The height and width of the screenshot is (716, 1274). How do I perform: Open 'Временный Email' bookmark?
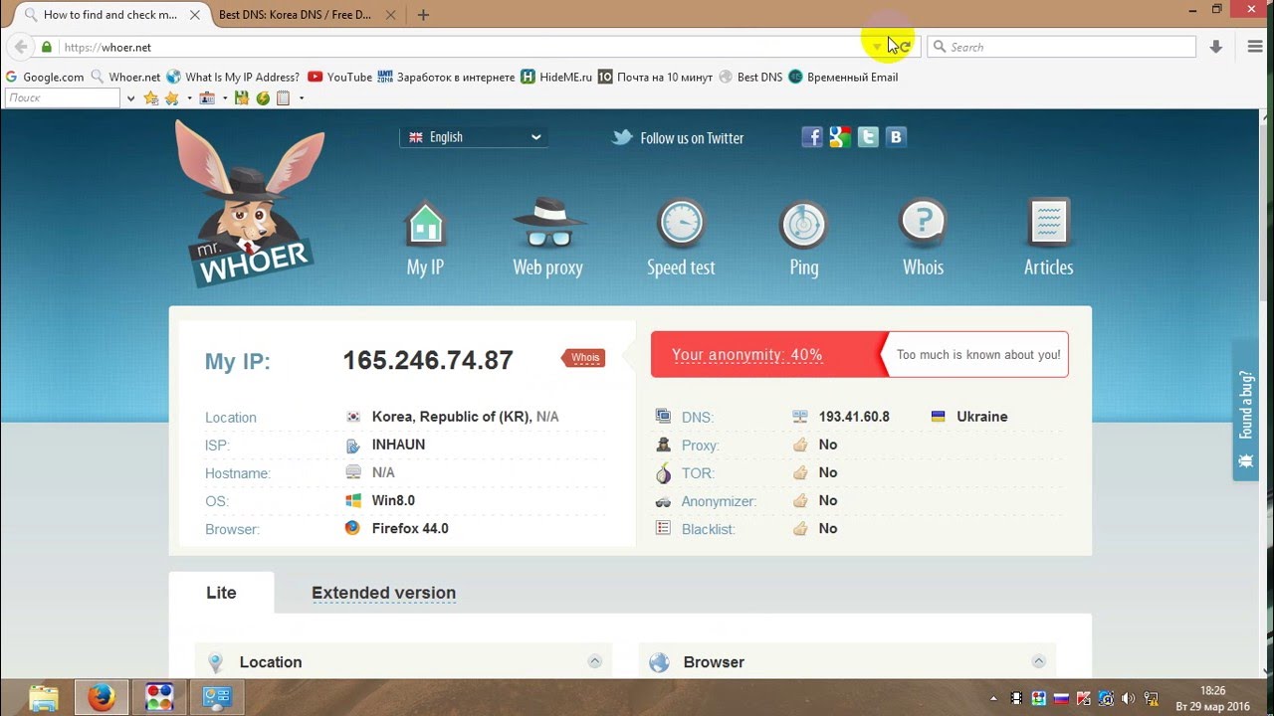(x=843, y=77)
